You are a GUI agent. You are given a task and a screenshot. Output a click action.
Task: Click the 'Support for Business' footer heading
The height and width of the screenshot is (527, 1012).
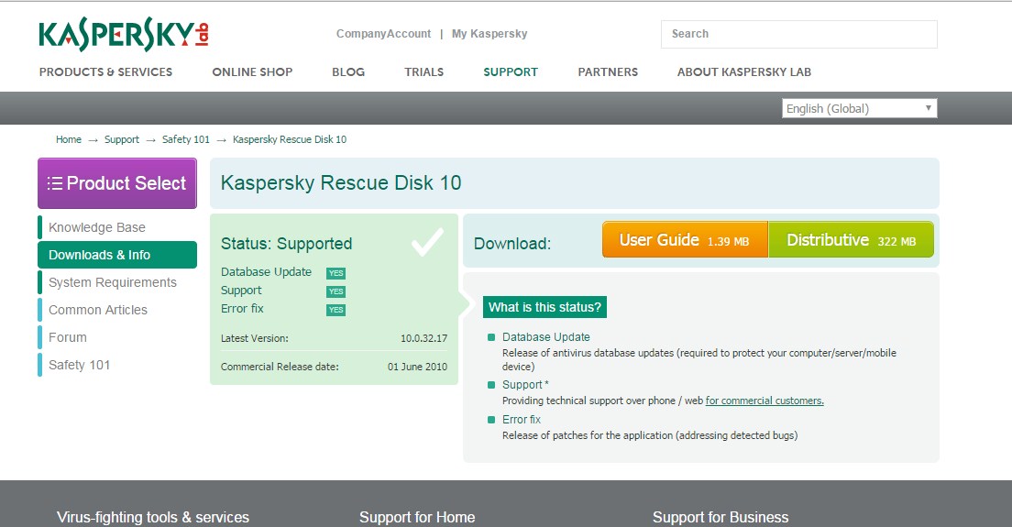720,517
